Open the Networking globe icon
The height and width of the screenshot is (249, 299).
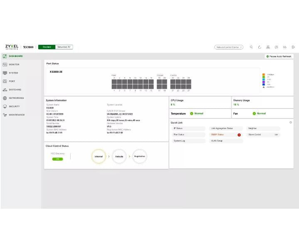[5, 98]
